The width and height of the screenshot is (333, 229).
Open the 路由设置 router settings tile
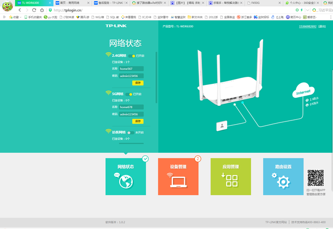point(283,176)
